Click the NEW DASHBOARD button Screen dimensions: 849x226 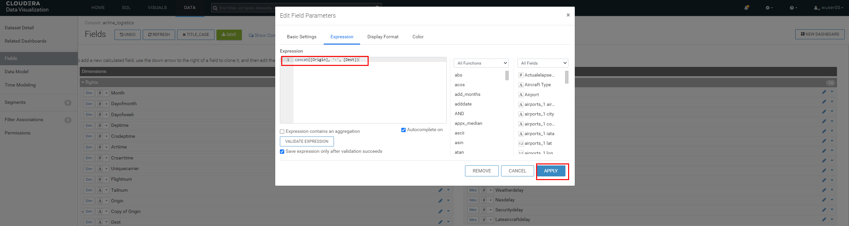tap(820, 34)
